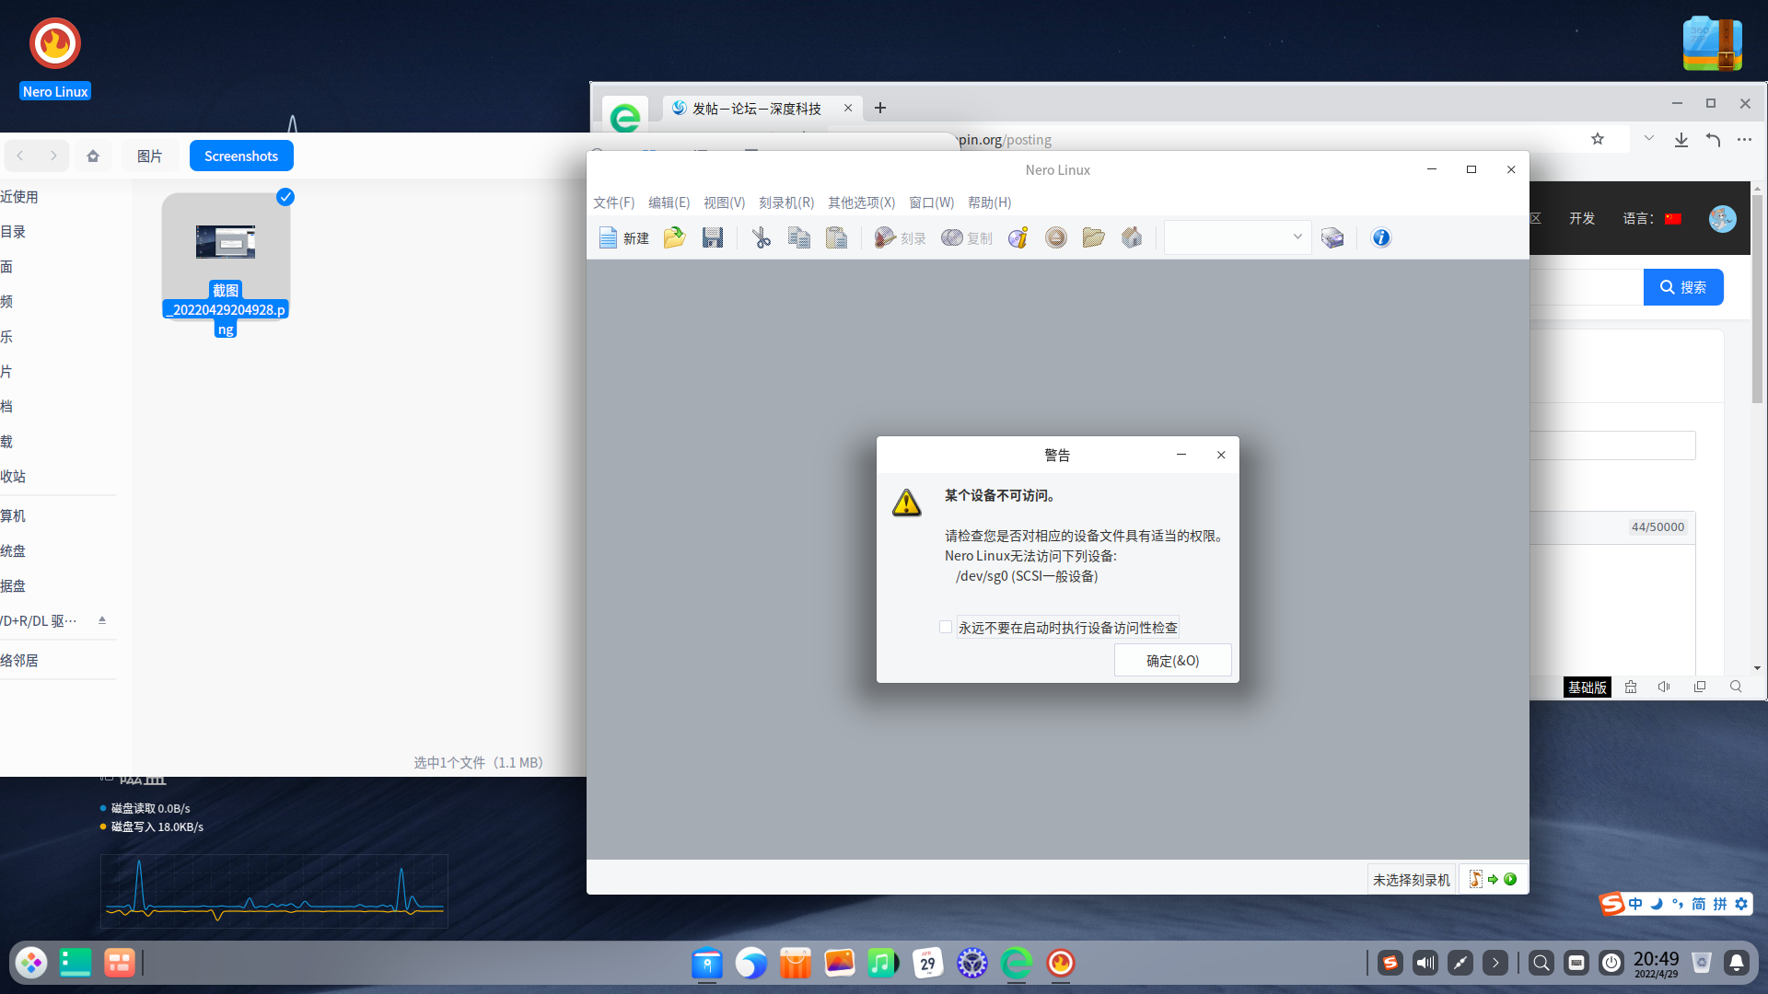1768x994 pixels.
Task: Create a new compilation in Nero Linux
Action: (x=623, y=237)
